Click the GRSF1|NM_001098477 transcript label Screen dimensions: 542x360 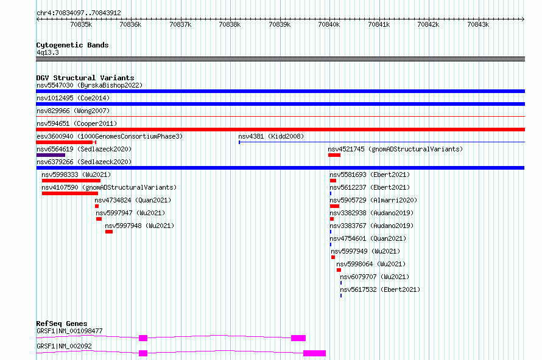point(69,331)
